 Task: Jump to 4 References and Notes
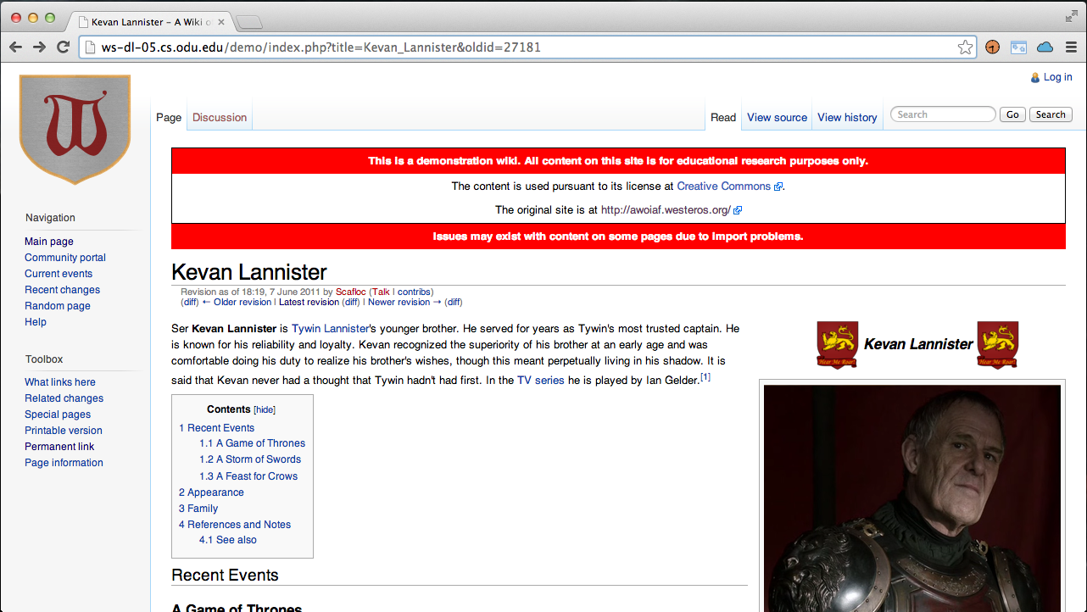click(235, 525)
